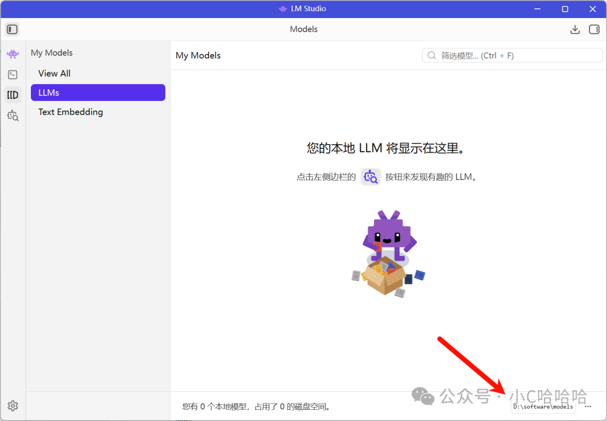Focus the filter models search field

coord(512,56)
